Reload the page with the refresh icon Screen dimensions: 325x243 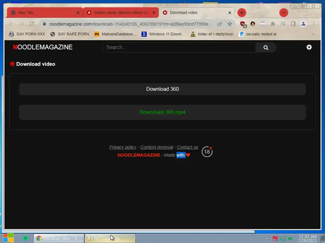tap(32, 24)
